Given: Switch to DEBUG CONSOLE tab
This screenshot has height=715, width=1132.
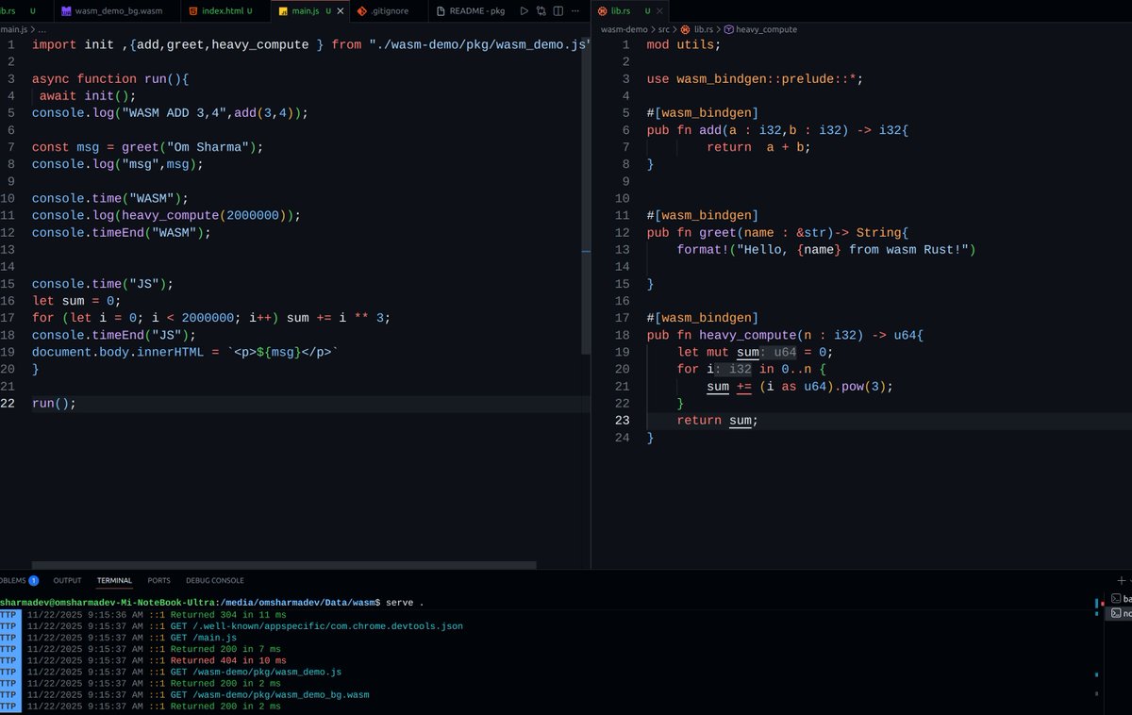Looking at the screenshot, I should 215,580.
